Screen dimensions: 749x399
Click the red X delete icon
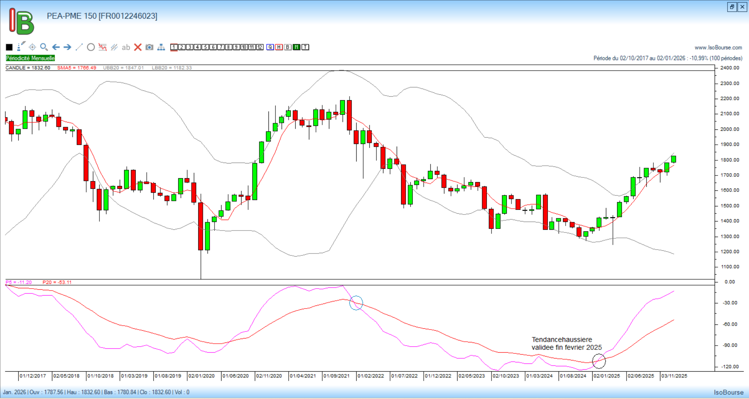pyautogui.click(x=138, y=47)
